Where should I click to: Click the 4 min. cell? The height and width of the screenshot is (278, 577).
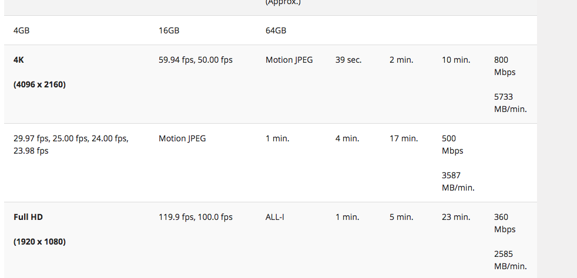347,138
